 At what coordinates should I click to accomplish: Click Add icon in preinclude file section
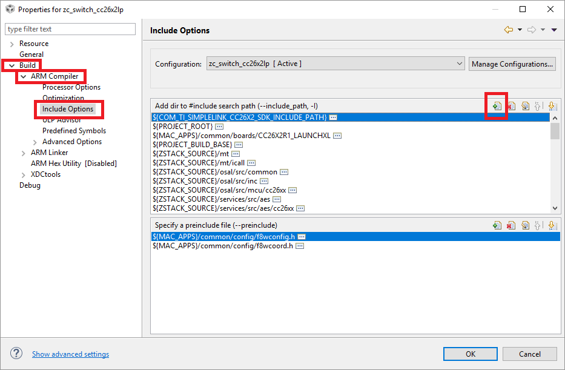(497, 225)
